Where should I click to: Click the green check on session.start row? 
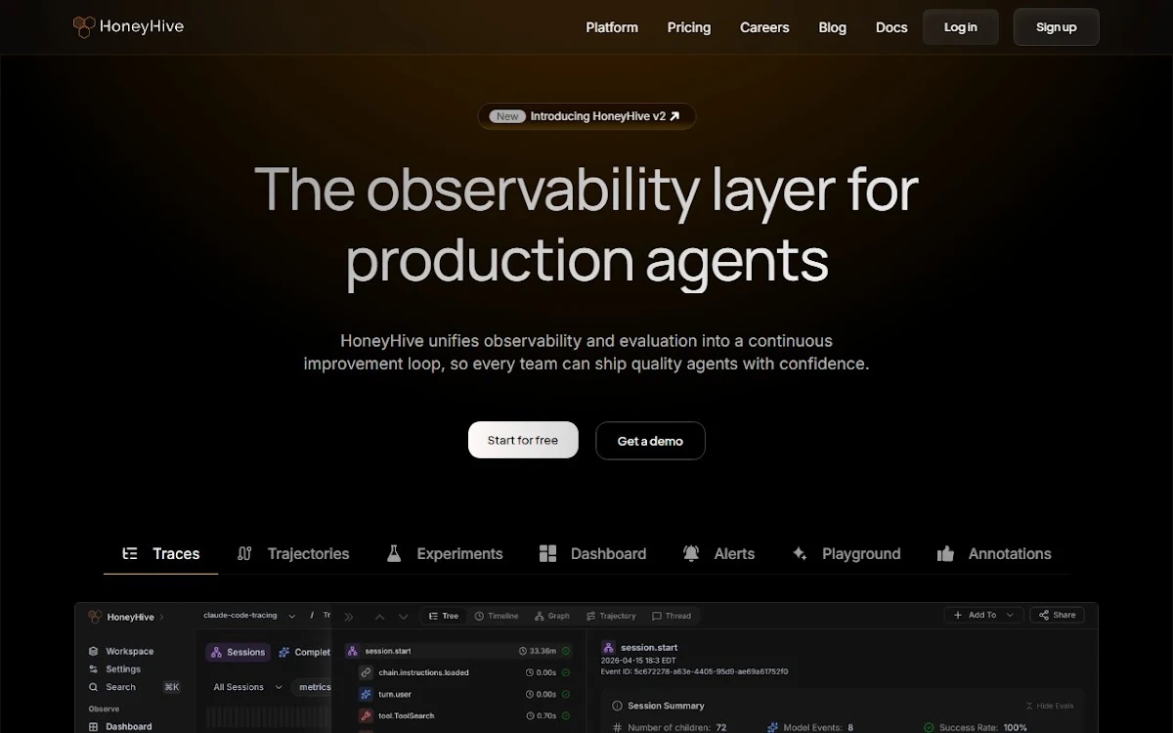pyautogui.click(x=566, y=651)
